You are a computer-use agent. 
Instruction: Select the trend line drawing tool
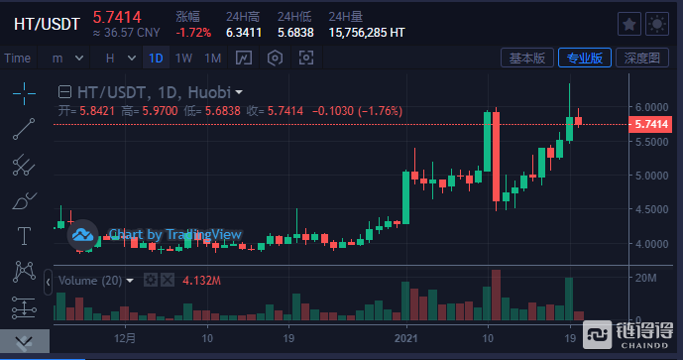24,129
